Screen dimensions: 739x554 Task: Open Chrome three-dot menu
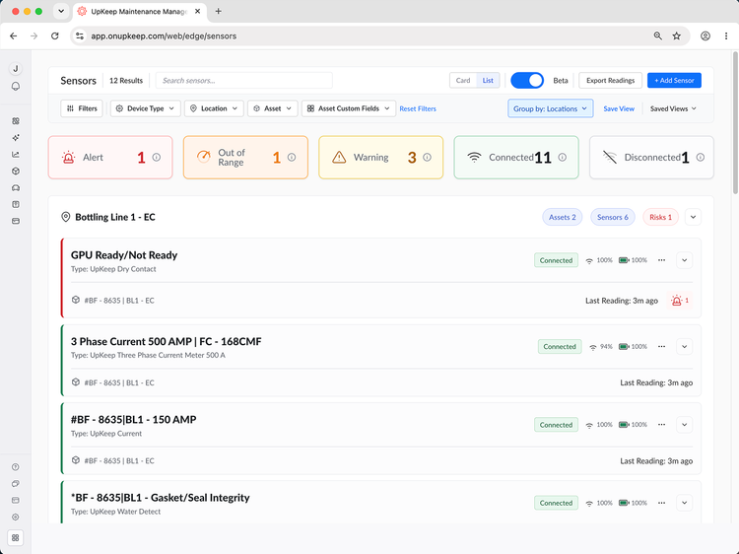click(726, 35)
